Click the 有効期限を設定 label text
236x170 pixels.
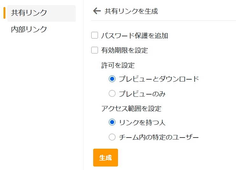124,50
